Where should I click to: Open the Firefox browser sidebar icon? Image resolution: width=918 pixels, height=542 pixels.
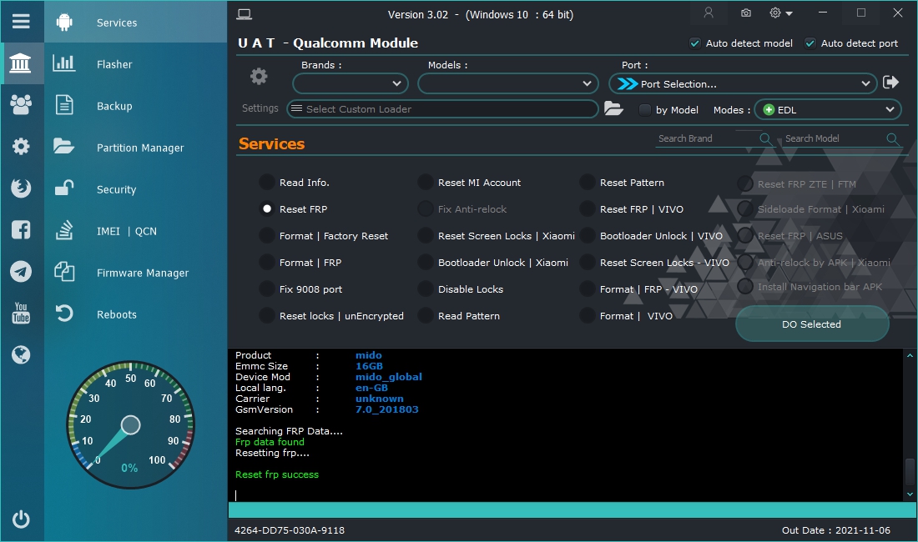[x=21, y=188]
